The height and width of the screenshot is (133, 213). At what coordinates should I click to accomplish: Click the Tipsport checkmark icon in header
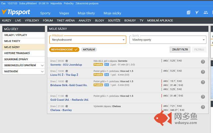pyautogui.click(x=197, y=13)
